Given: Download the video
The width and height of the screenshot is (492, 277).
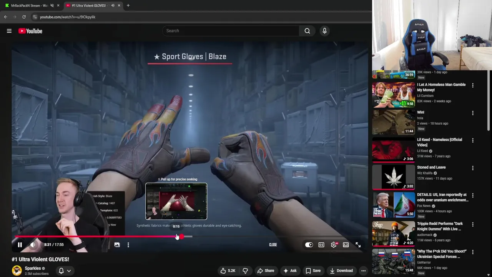Looking at the screenshot, I should (341, 270).
